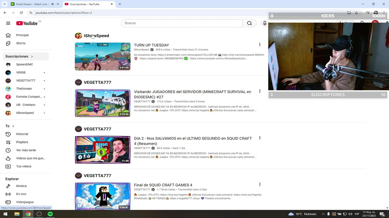Show hidden system tray icons
This screenshot has width=389, height=218.
click(x=323, y=214)
